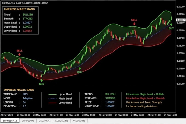186x124 pixels.
Task: Switch to the GBPUSD,H1 chart tab
Action: (x=28, y=121)
